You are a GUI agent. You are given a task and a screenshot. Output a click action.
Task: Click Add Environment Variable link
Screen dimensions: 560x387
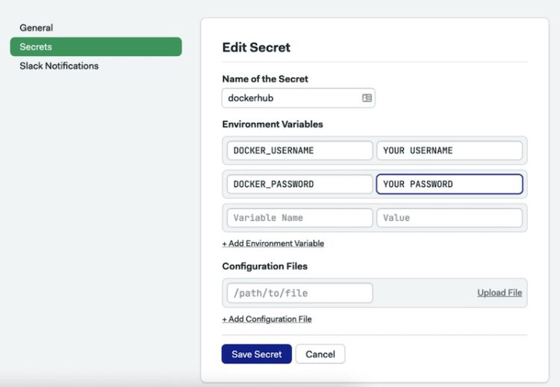click(x=273, y=244)
